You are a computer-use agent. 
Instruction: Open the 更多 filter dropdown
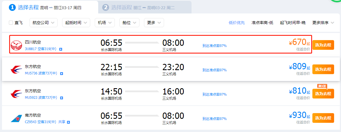tap(154, 23)
